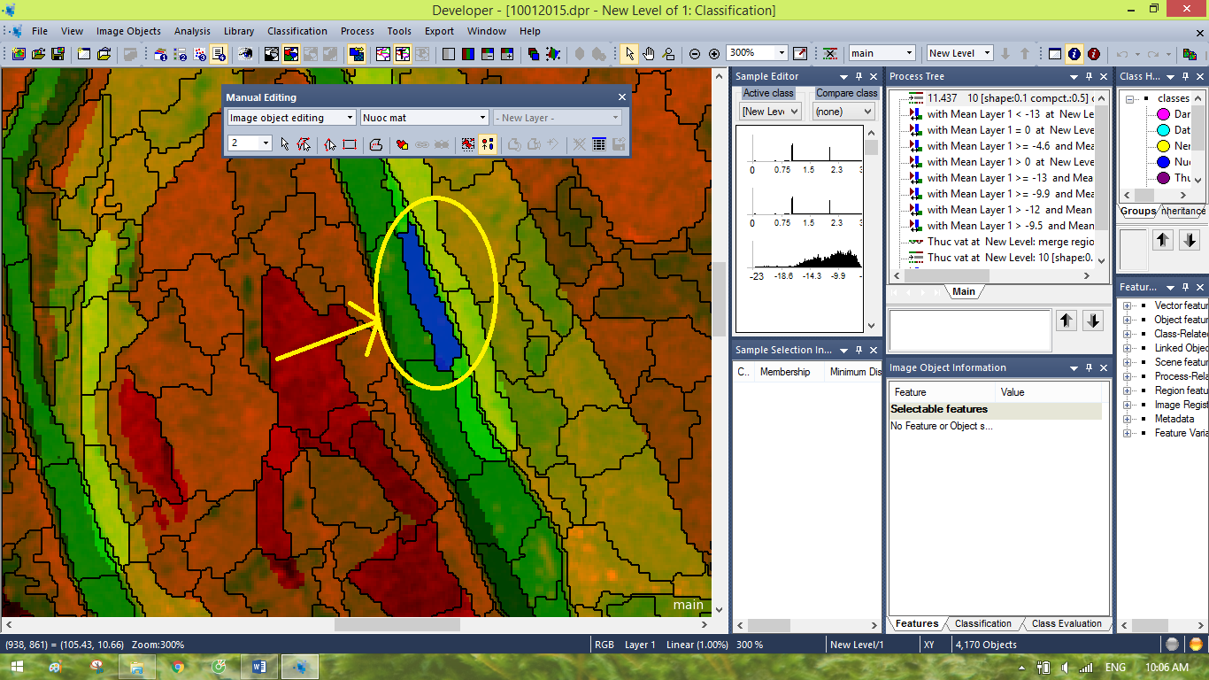Click the table grid icon in Manual Editing
The image size is (1209, 680).
[599, 143]
